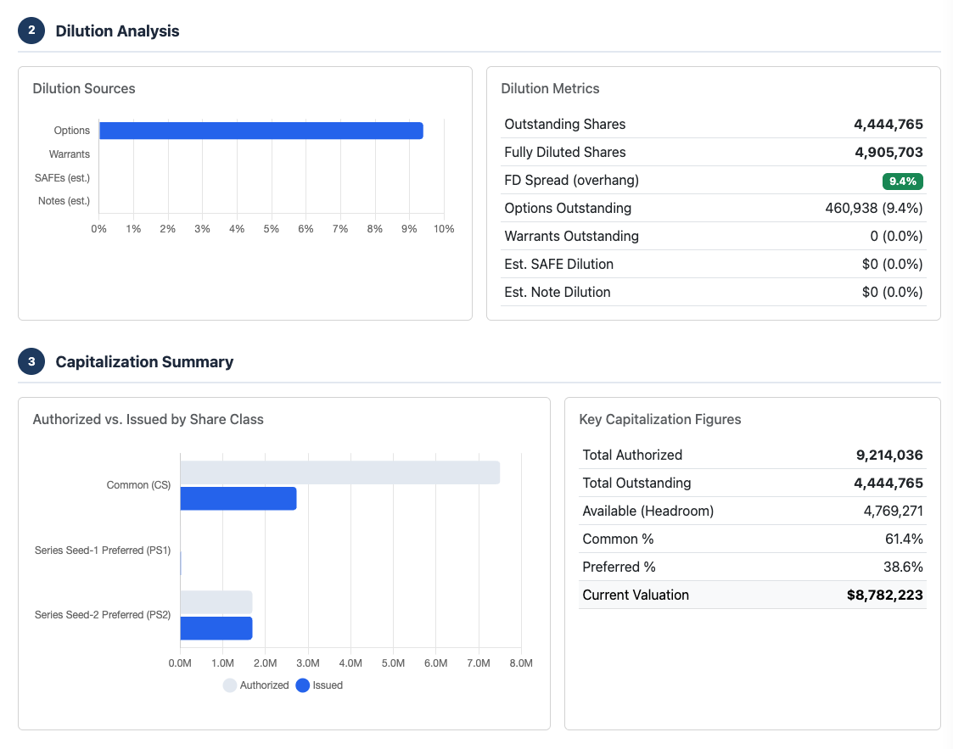Click the numbered badge beside Dilution Analysis

pyautogui.click(x=31, y=30)
